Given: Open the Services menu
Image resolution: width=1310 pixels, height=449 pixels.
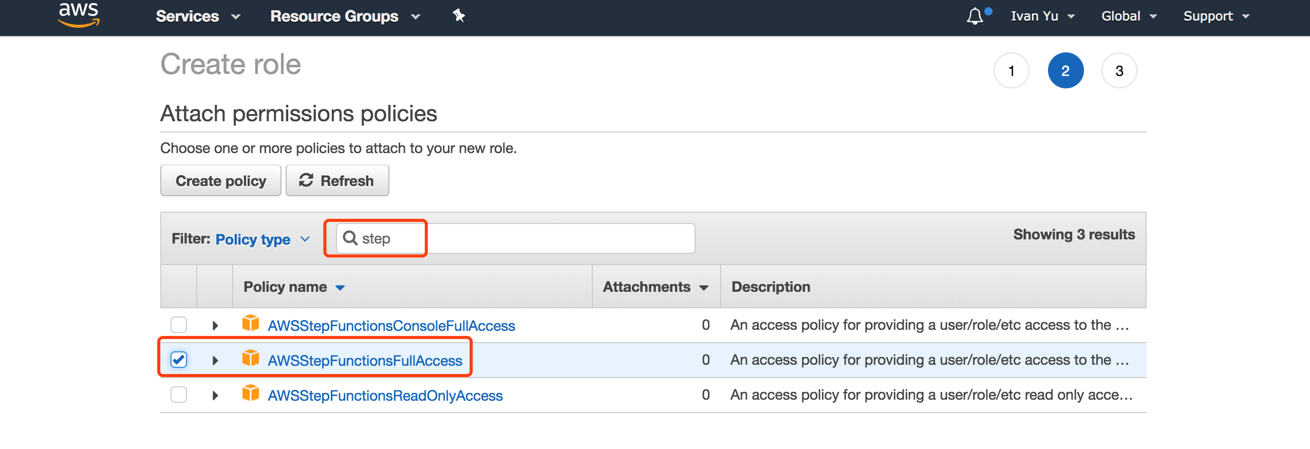Looking at the screenshot, I should [197, 16].
